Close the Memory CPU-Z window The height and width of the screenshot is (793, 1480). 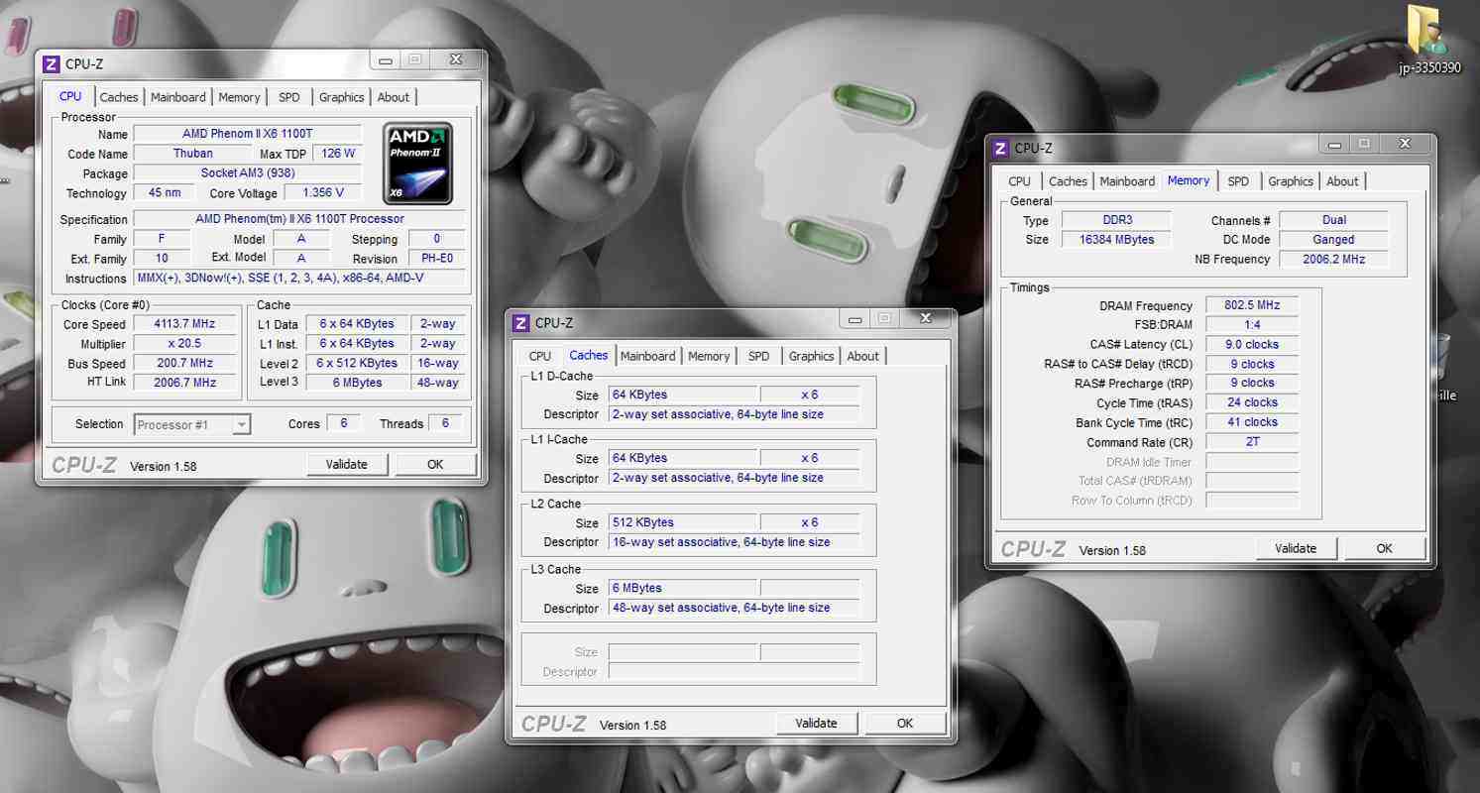1406,144
